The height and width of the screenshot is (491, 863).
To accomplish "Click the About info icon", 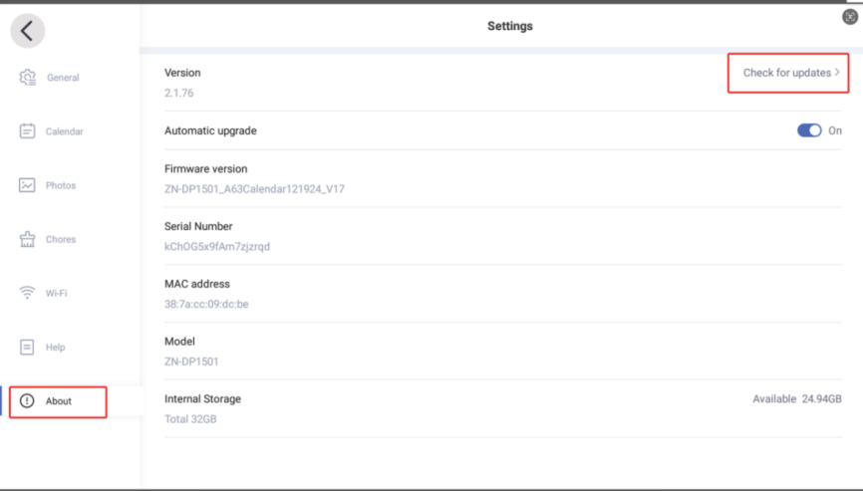I will tap(28, 401).
